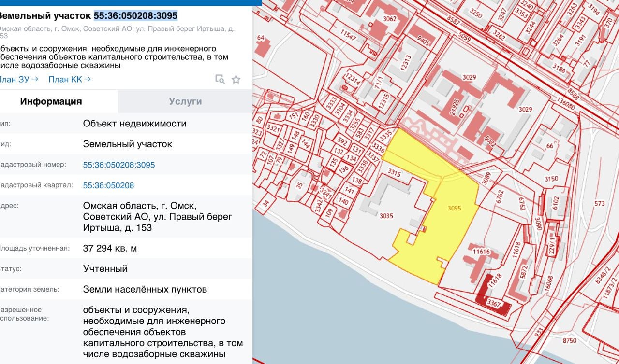Click the find-on-map magnifier icon
Image resolution: width=619 pixels, height=364 pixels.
click(x=220, y=80)
